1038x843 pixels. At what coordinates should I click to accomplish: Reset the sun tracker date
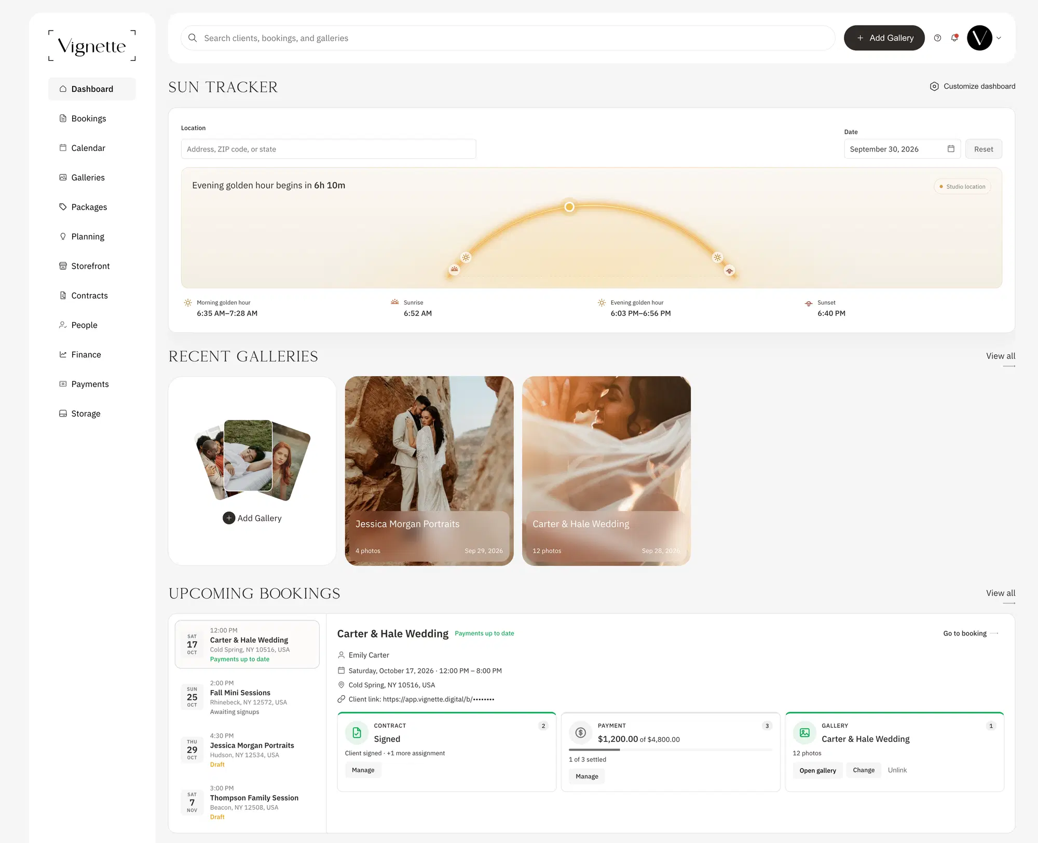coord(984,149)
